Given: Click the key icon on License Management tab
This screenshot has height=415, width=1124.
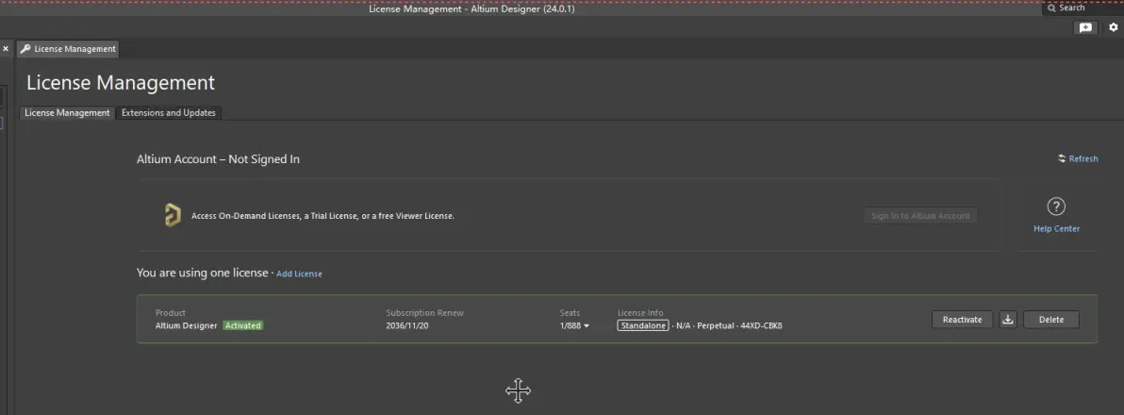Looking at the screenshot, I should click(x=25, y=49).
